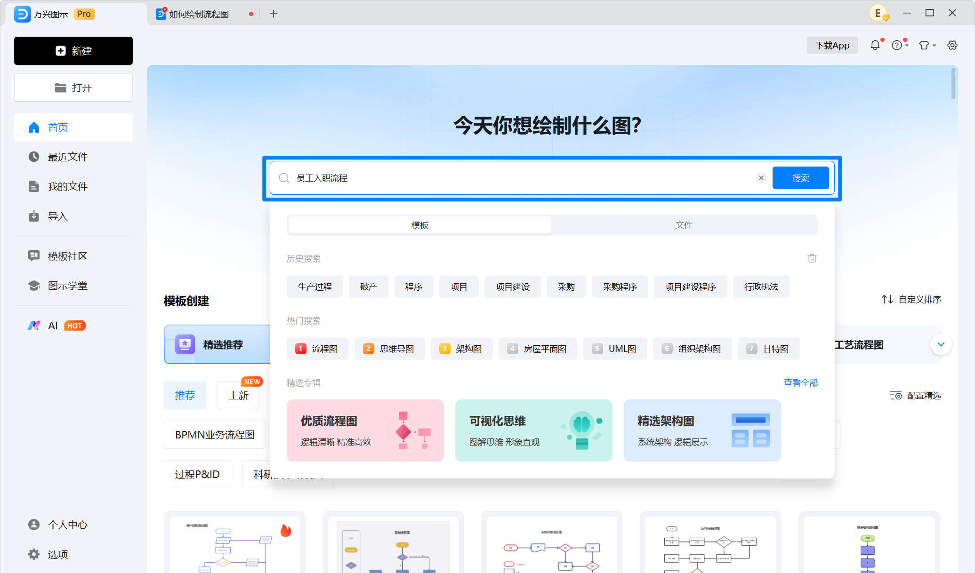Open the 优质流程图 album card

click(365, 430)
